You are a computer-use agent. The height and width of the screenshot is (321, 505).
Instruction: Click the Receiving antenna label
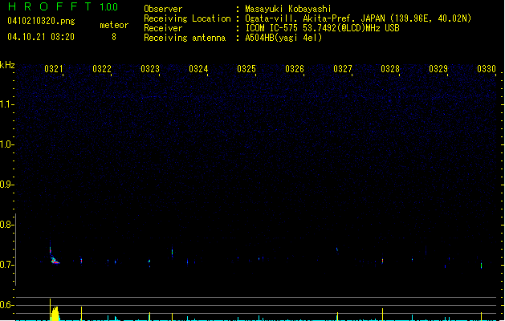(x=185, y=38)
